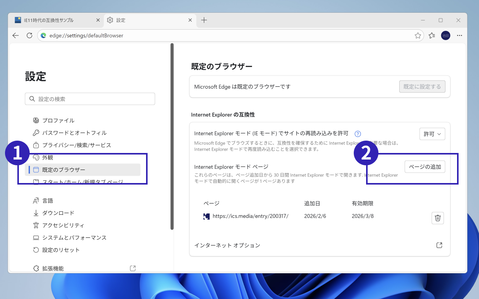This screenshot has height=299, width=479.
Task: Click the browser back arrow
Action: point(15,35)
